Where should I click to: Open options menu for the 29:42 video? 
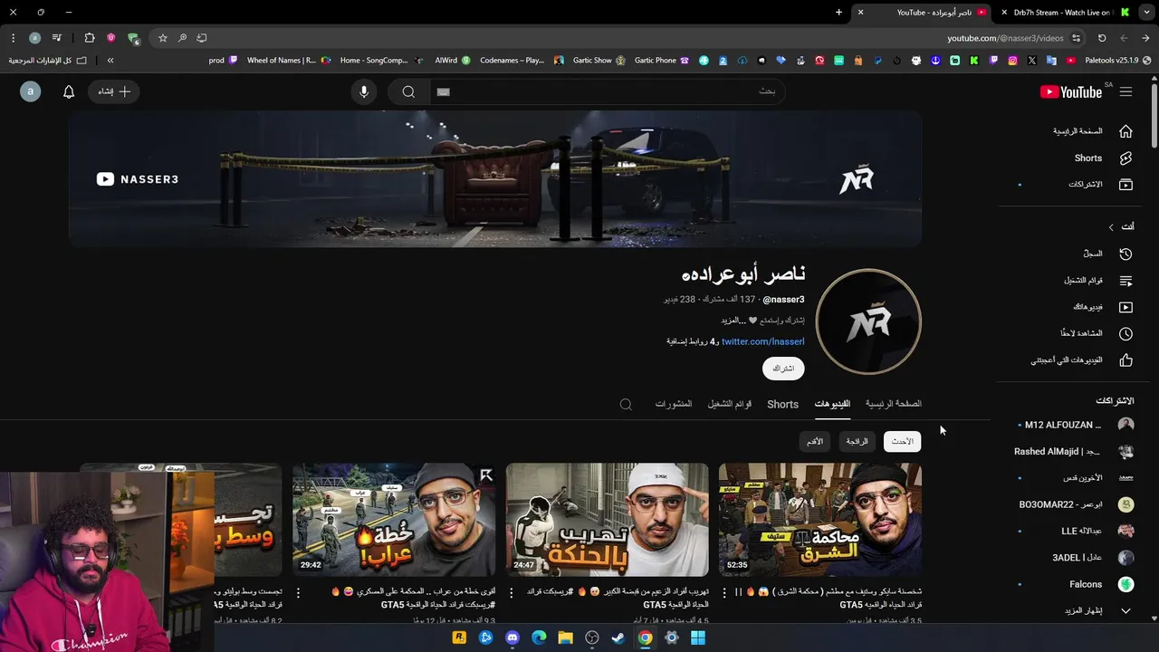pyautogui.click(x=298, y=592)
